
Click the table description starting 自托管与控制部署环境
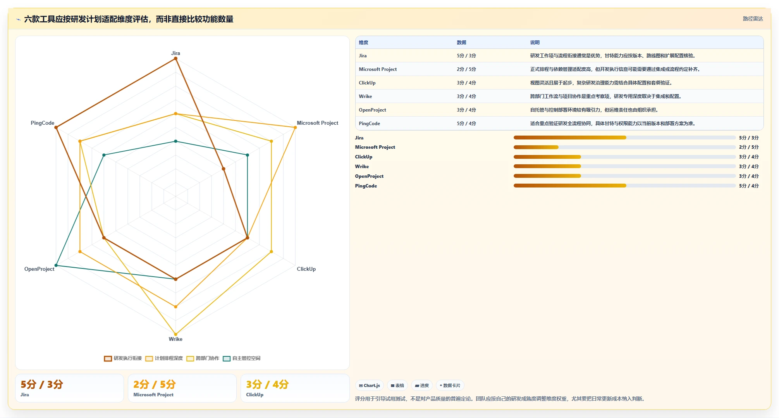595,110
